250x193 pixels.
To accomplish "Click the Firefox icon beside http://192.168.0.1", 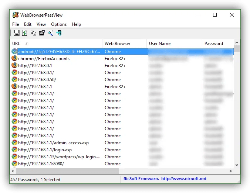I will coord(14,65).
